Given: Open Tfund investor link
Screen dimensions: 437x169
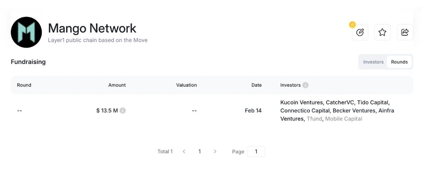Looking at the screenshot, I should click(314, 119).
